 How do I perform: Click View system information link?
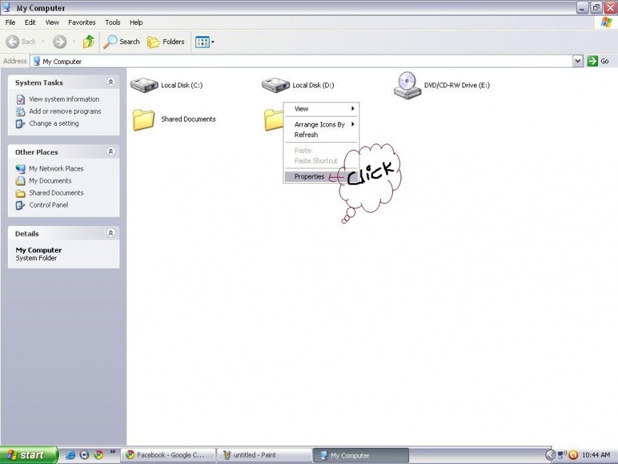point(64,99)
